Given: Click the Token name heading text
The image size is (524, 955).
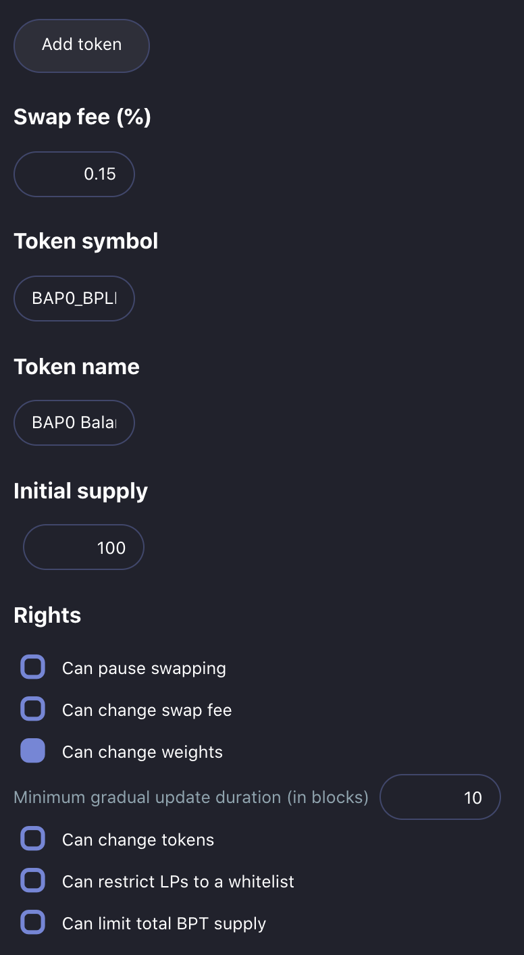Looking at the screenshot, I should (x=76, y=367).
